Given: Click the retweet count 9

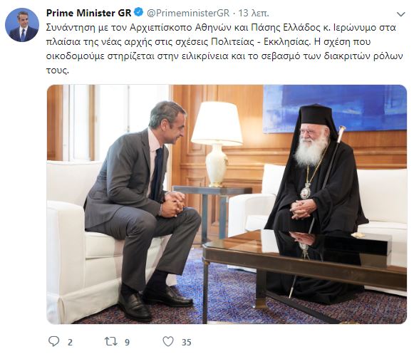Looking at the screenshot, I should 127,343.
